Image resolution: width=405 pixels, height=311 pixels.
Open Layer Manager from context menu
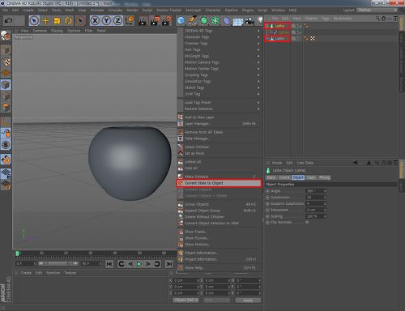click(x=219, y=124)
